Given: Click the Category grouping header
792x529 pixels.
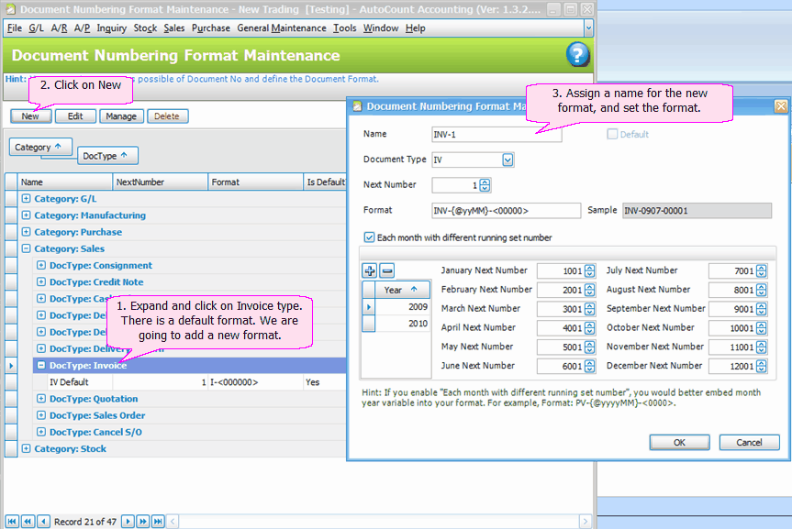Looking at the screenshot, I should pyautogui.click(x=40, y=147).
